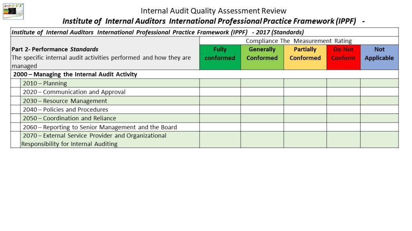Click '2060 – Reporting to Senior Management' row label
Screen dimensions: 412x231
(100, 127)
